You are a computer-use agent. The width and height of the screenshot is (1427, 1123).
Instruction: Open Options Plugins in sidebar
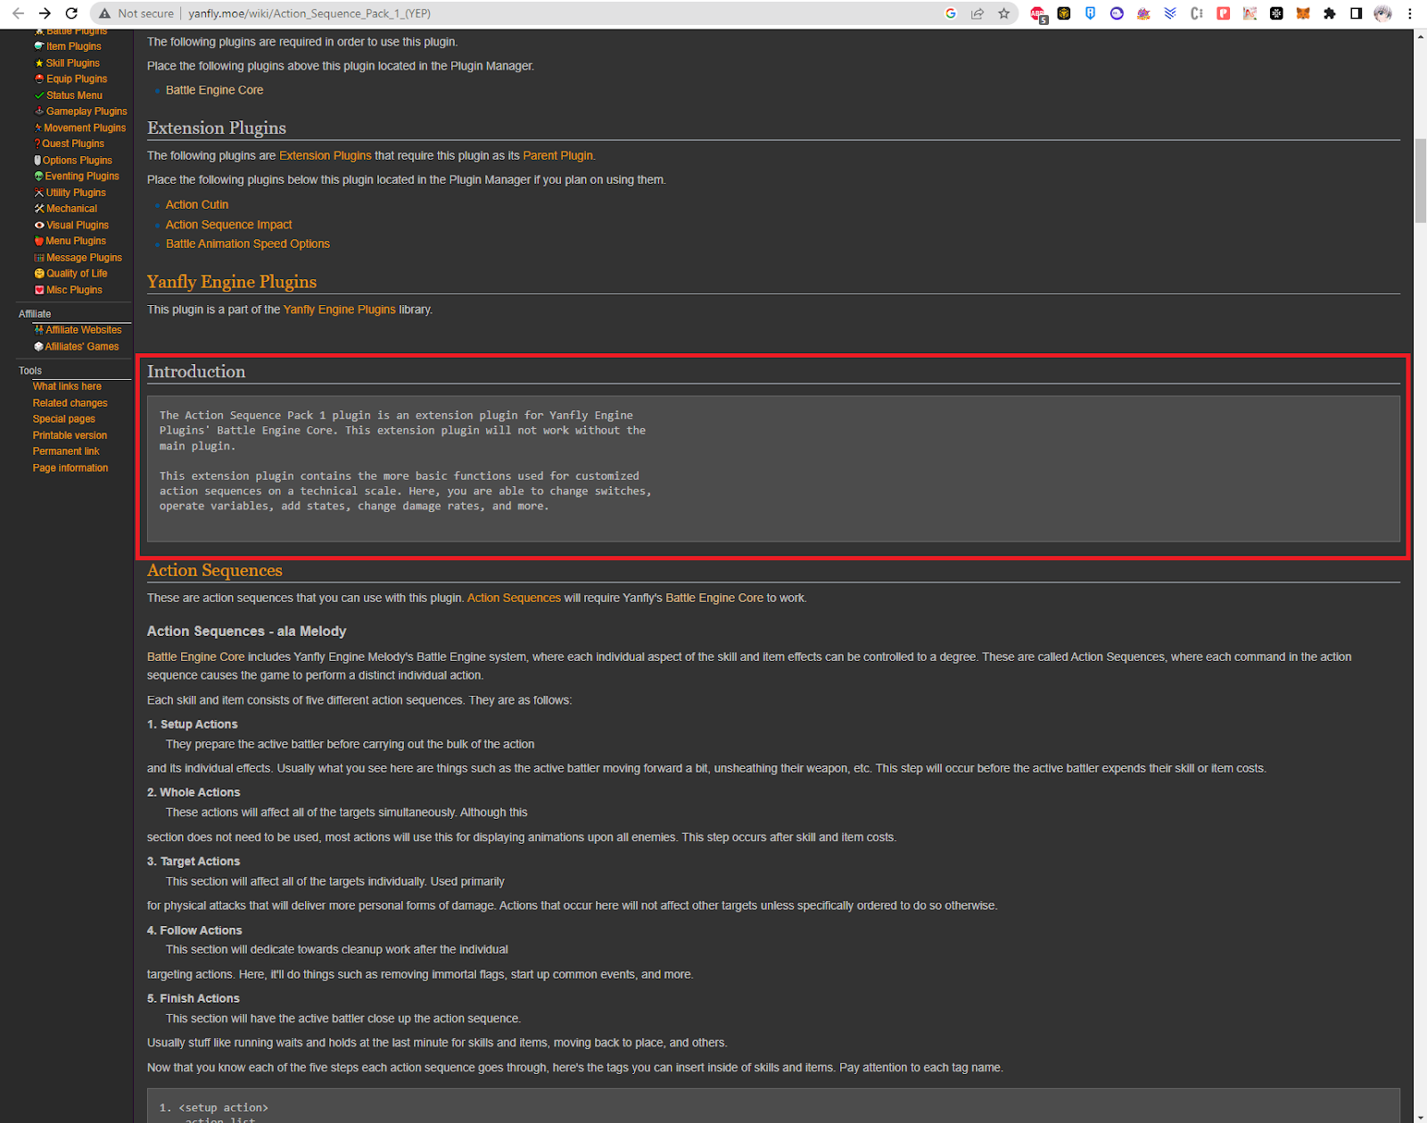point(78,161)
